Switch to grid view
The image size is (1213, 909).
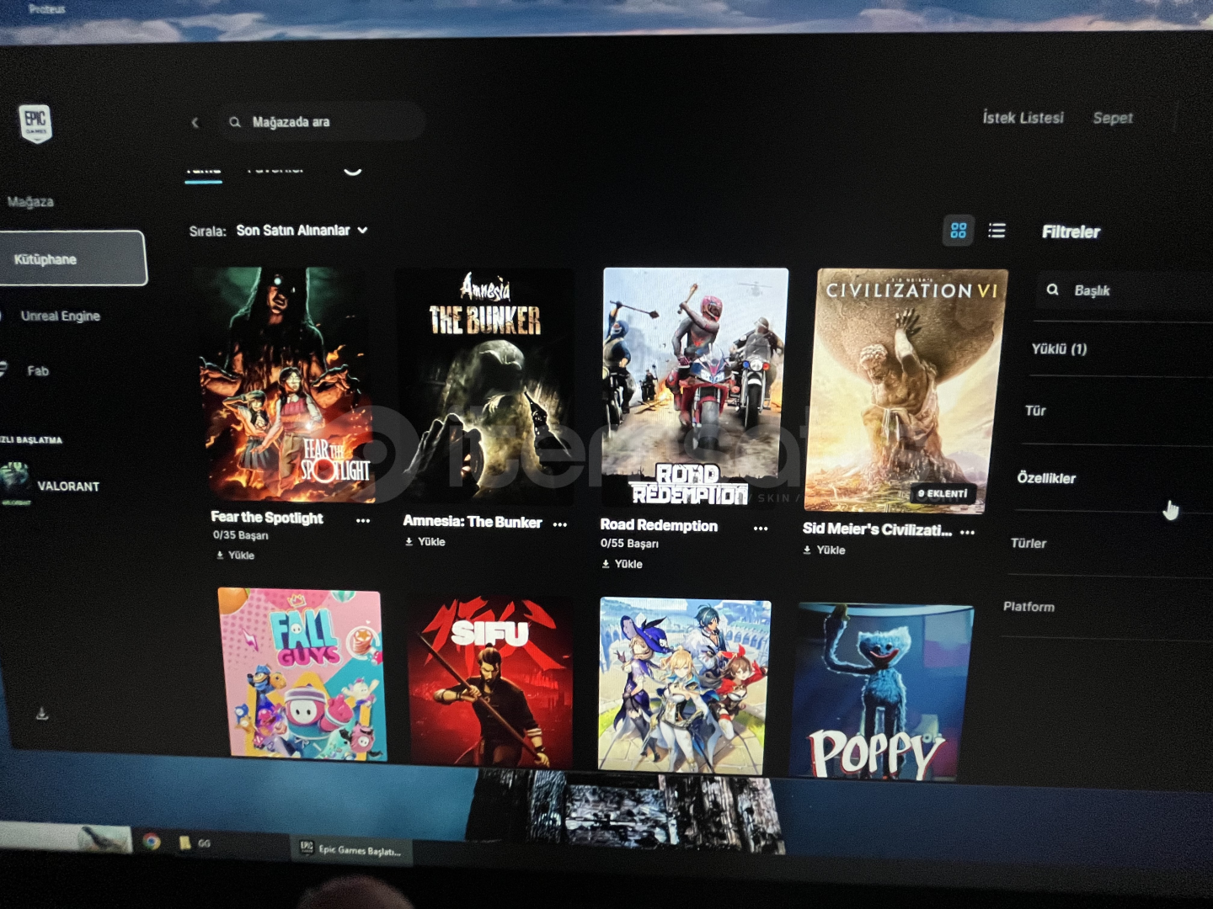point(958,231)
